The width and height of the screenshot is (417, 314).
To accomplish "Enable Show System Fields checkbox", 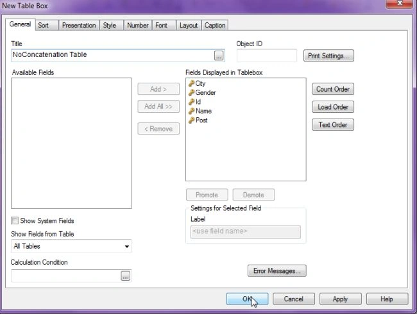I will pyautogui.click(x=15, y=220).
